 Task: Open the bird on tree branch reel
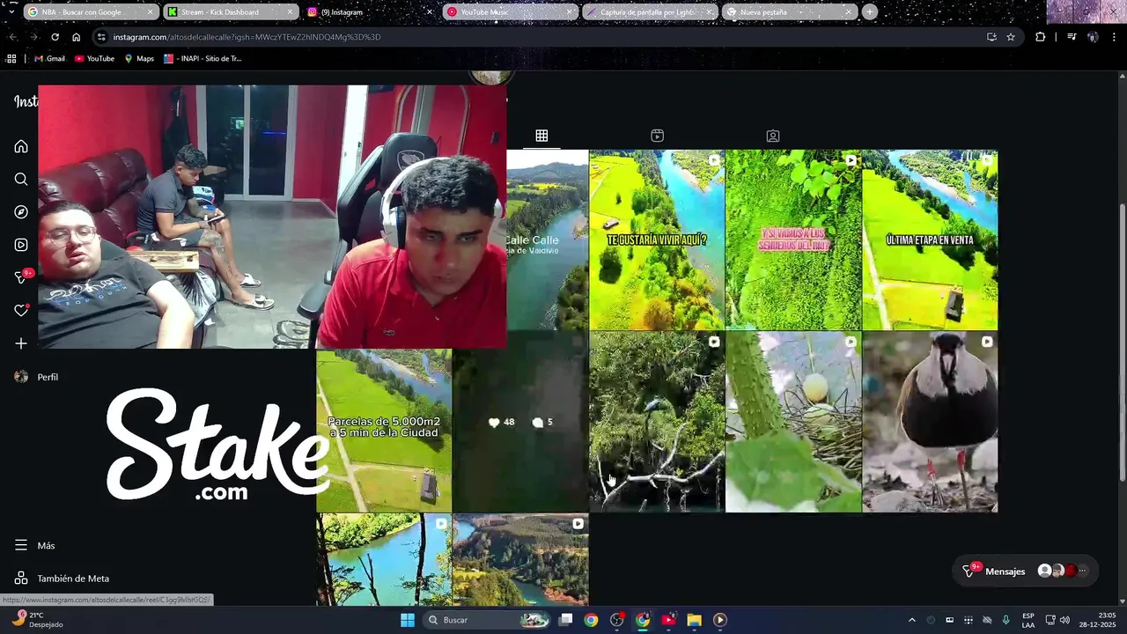pyautogui.click(x=656, y=422)
